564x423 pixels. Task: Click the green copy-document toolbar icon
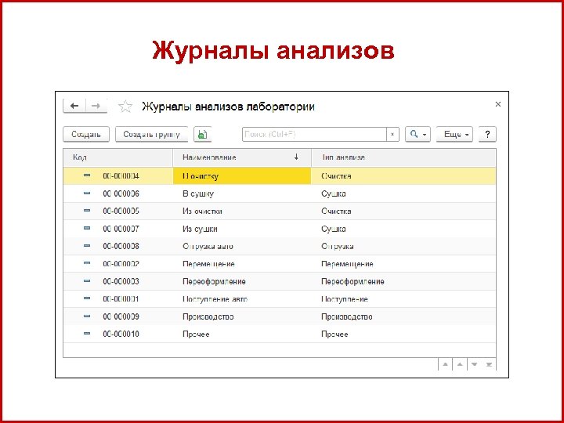[203, 134]
